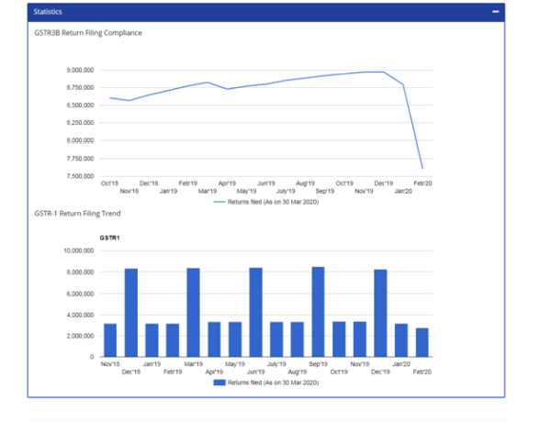Select the Dec'18 bar in GSTR-1 chart
This screenshot has width=551, height=422.
[x=130, y=312]
